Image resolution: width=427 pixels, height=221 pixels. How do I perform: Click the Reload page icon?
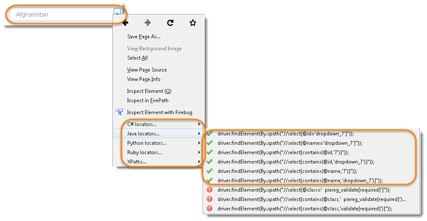[170, 23]
